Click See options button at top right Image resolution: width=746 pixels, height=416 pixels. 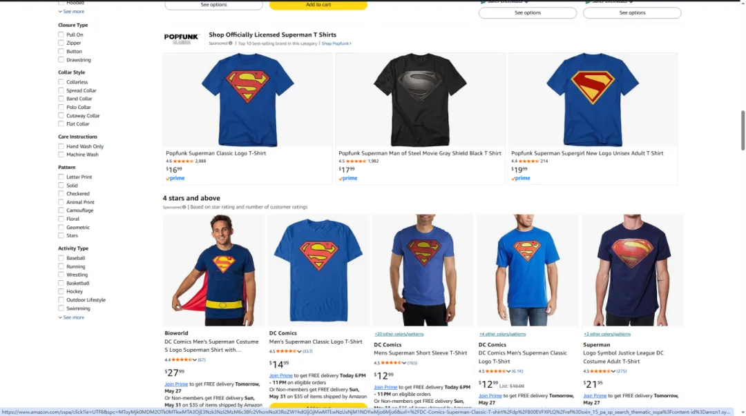point(632,13)
